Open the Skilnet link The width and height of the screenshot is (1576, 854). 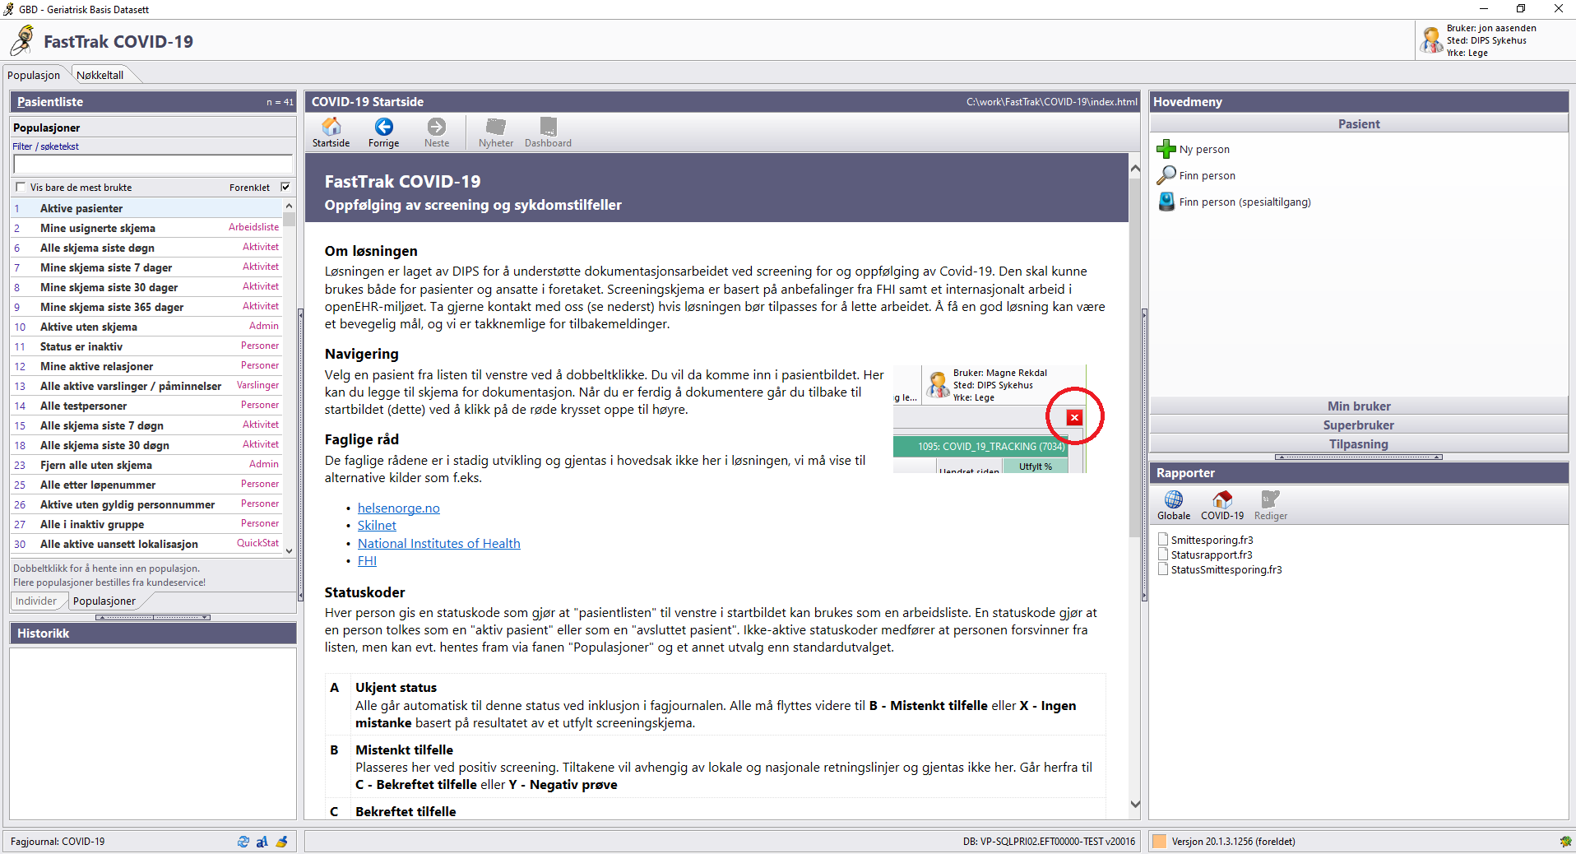tap(377, 526)
